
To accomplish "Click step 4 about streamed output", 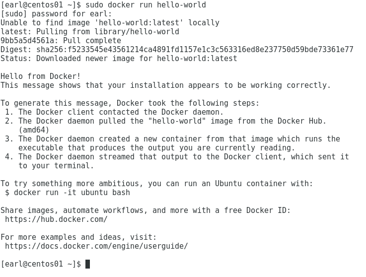I will (x=177, y=161).
